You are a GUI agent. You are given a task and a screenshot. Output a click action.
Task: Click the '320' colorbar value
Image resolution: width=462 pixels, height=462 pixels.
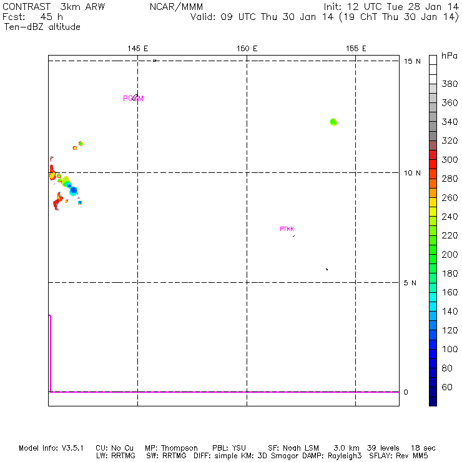click(450, 140)
